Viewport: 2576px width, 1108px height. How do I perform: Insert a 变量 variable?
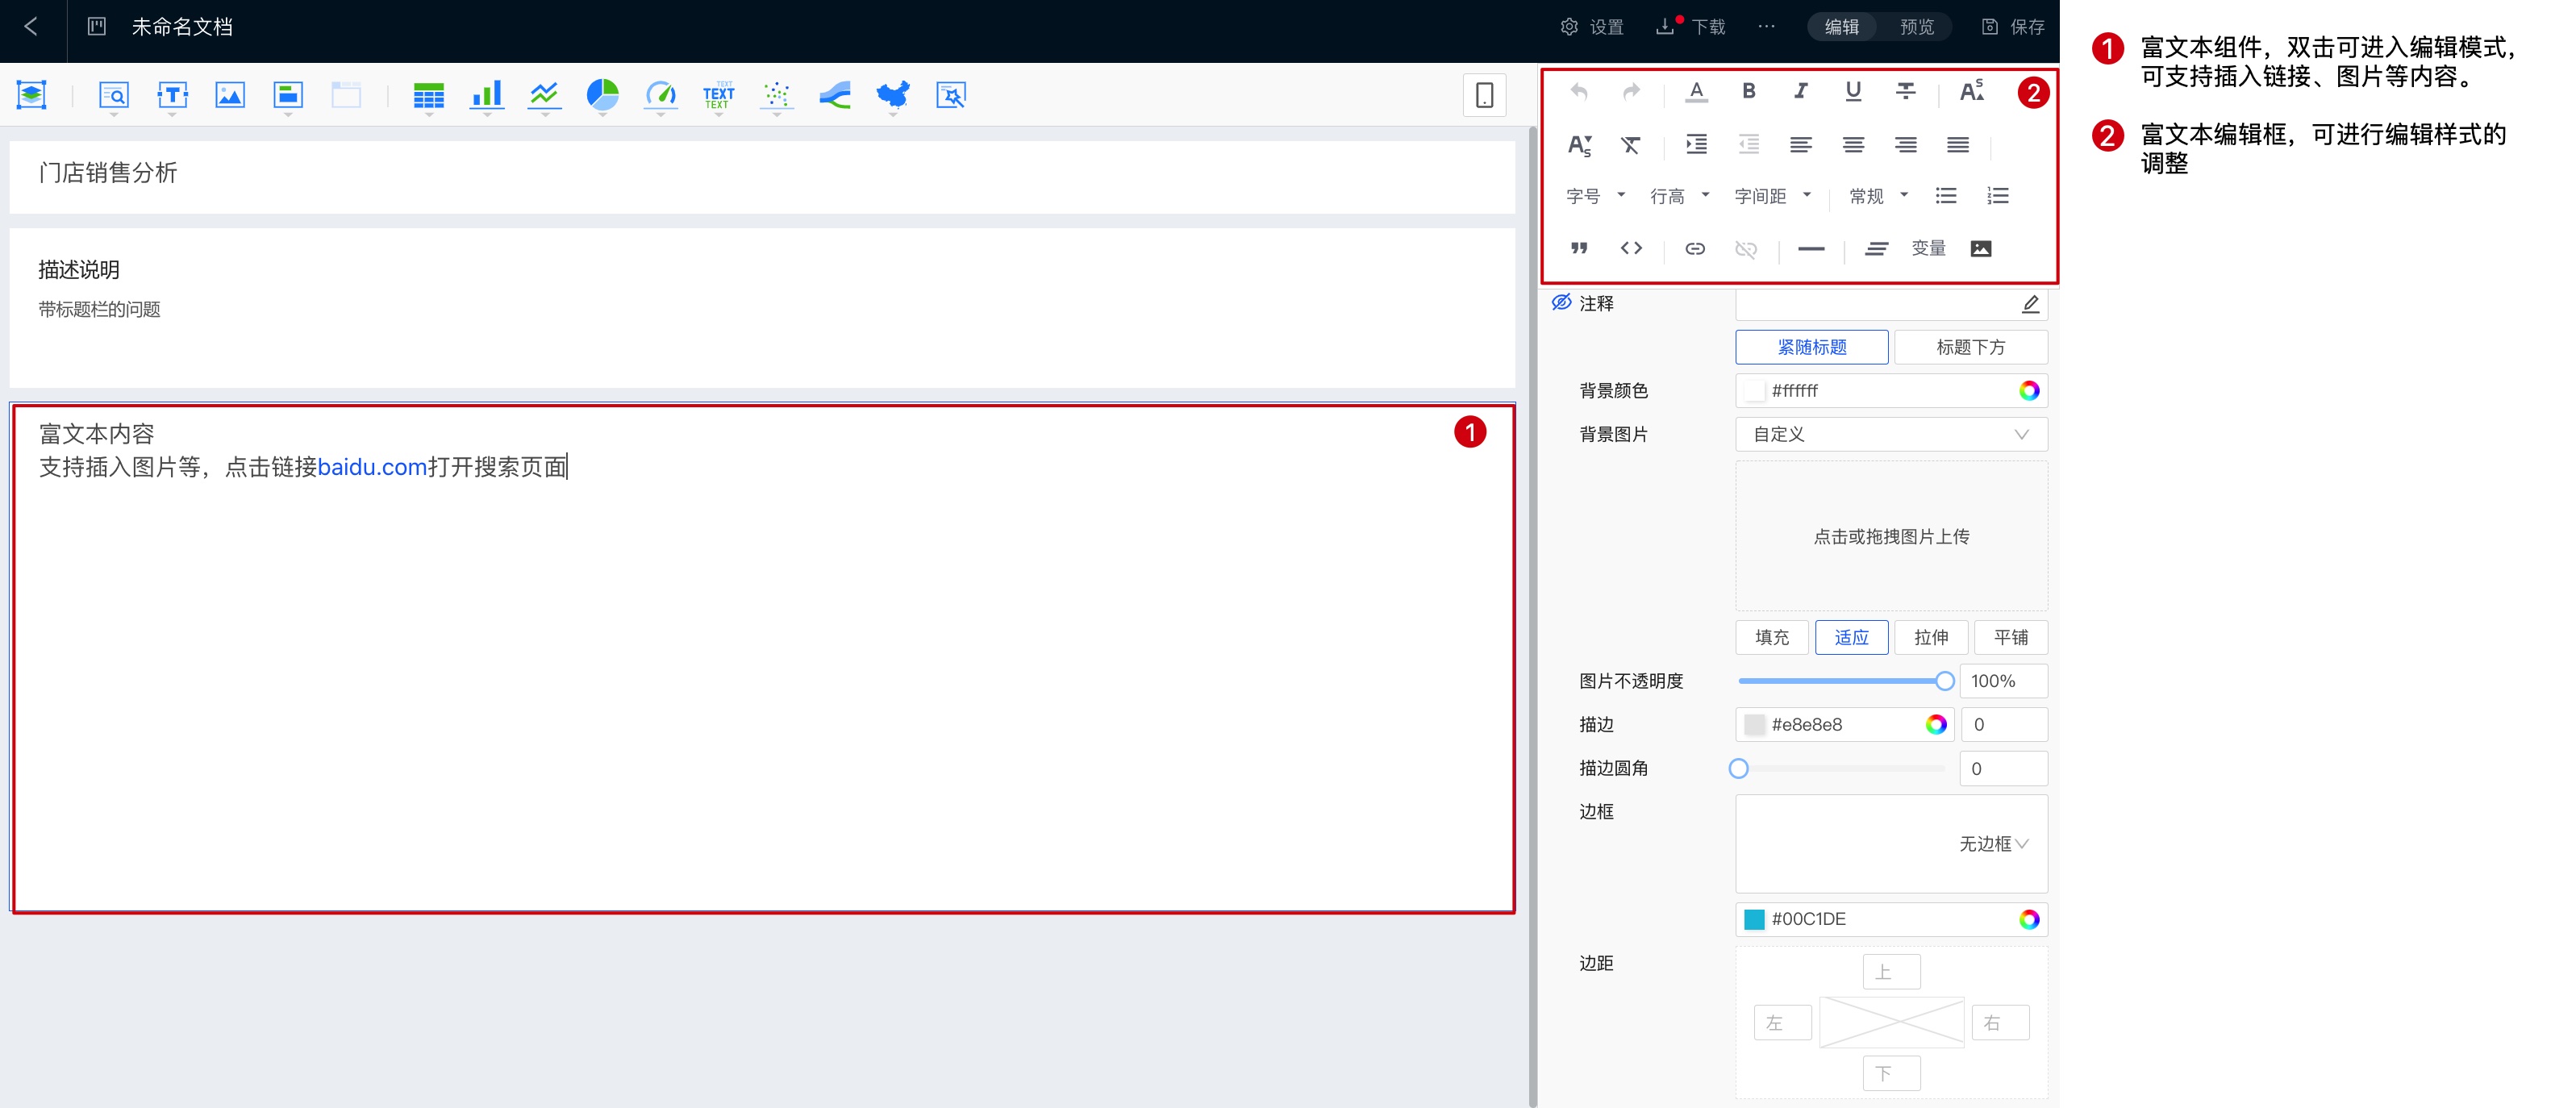(x=1928, y=248)
